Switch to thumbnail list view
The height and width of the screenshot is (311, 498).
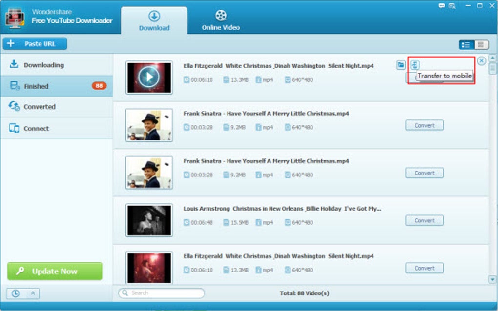click(x=466, y=45)
